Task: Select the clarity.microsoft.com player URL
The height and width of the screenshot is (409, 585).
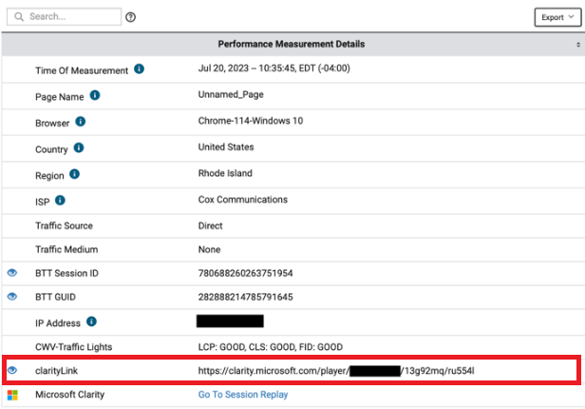Action: 336,371
